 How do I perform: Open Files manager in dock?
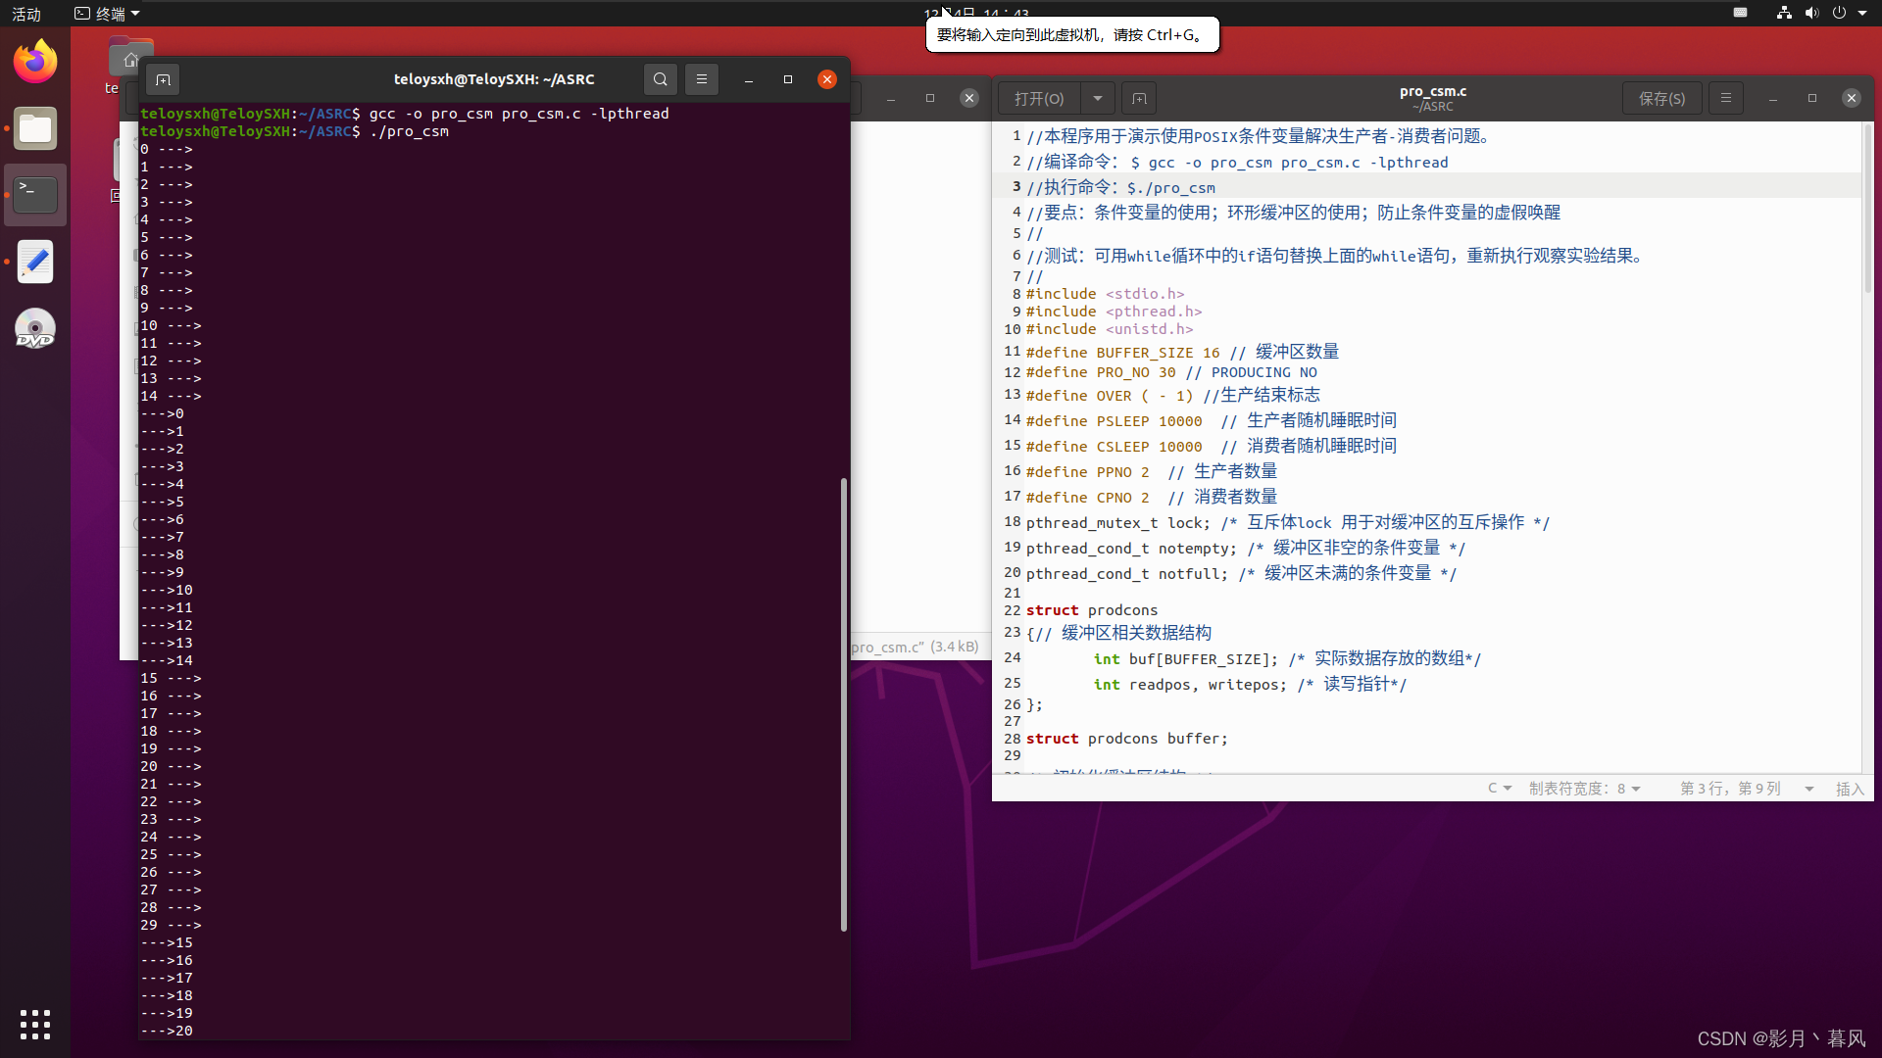(x=35, y=128)
